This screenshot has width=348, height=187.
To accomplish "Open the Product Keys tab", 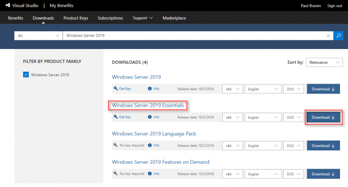I will [76, 18].
